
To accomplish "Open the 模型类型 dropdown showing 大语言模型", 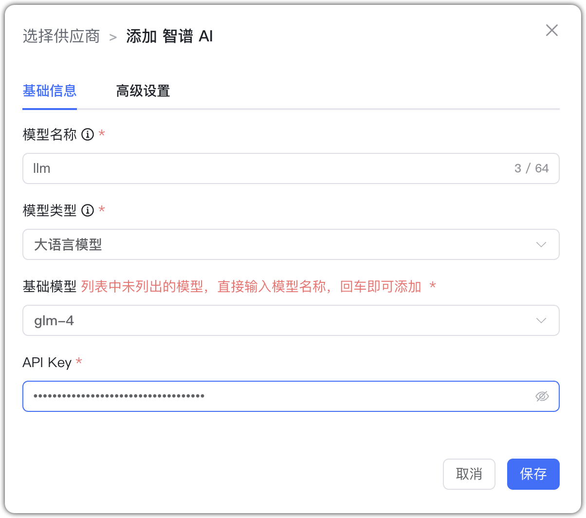I will [291, 245].
